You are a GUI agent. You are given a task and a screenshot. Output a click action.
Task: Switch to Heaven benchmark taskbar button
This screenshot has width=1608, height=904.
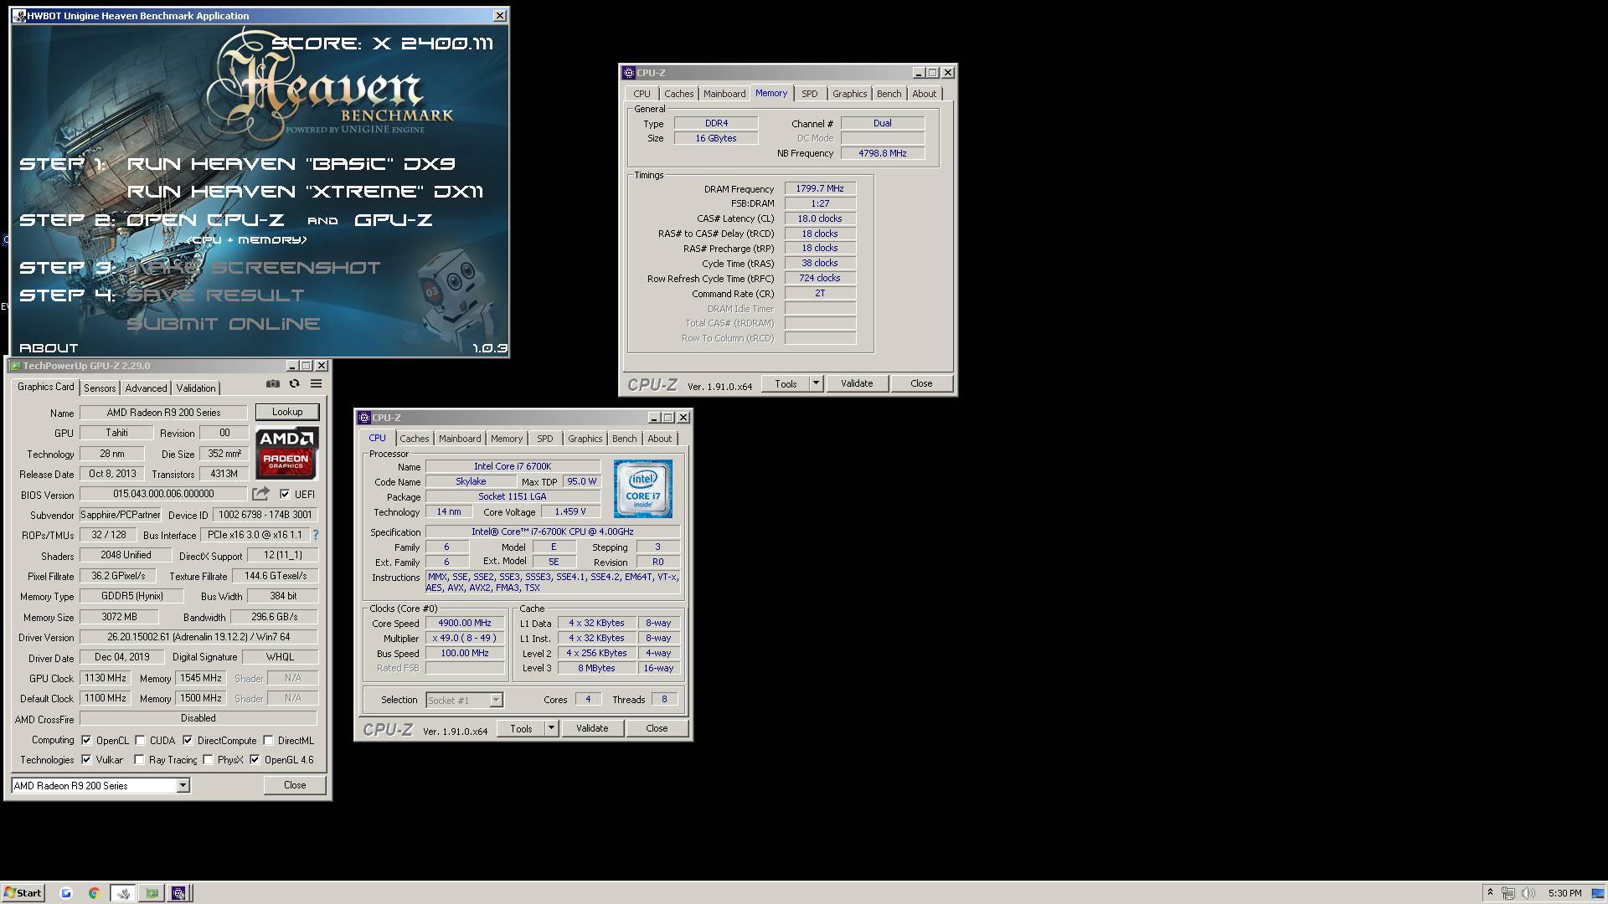click(x=124, y=893)
